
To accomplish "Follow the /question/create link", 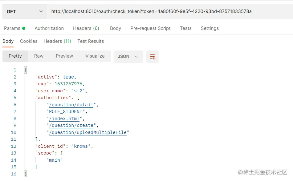I will pyautogui.click(x=71, y=126).
